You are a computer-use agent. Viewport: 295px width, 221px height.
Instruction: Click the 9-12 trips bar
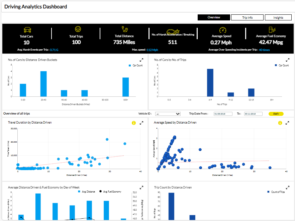coord(231,94)
